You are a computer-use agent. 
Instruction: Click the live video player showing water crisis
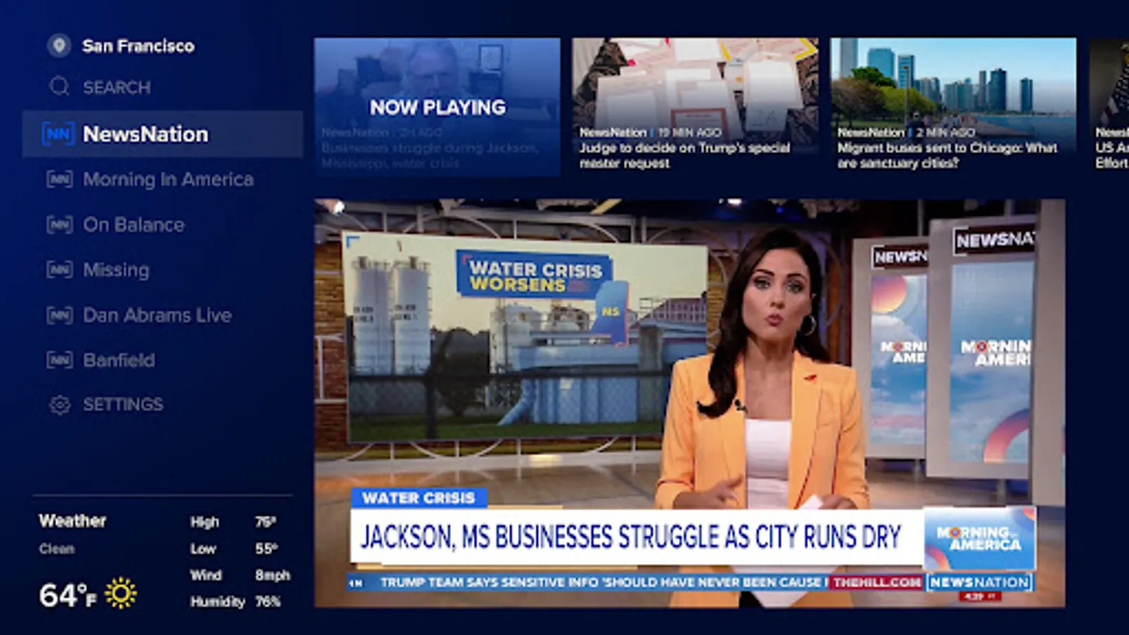pyautogui.click(x=690, y=404)
